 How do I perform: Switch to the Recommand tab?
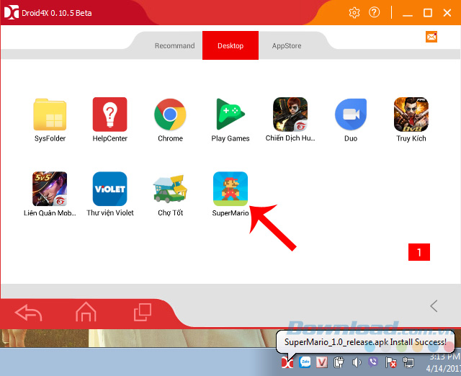pos(174,46)
